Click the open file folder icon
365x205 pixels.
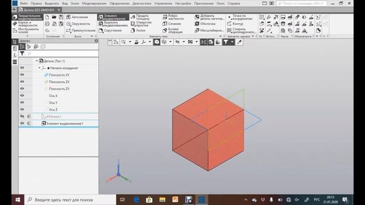[x=54, y=17]
